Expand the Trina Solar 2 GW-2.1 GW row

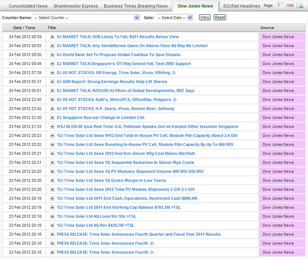[52, 190]
